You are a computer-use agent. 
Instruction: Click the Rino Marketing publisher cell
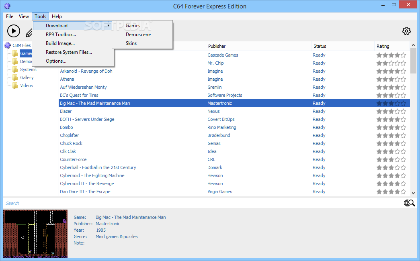tap(222, 127)
